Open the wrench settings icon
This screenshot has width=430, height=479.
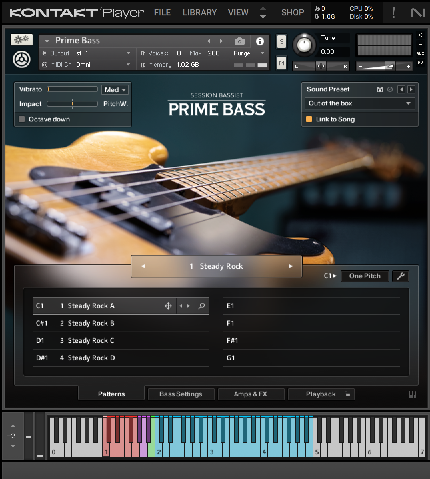tap(401, 276)
